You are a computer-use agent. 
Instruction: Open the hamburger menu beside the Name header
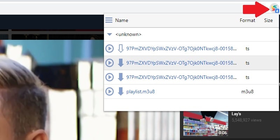[x=109, y=20]
